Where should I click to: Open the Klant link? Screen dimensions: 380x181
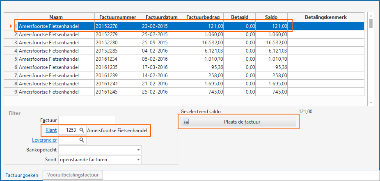(51, 130)
